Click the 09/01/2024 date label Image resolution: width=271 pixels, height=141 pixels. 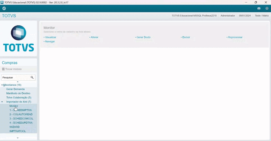click(x=245, y=16)
